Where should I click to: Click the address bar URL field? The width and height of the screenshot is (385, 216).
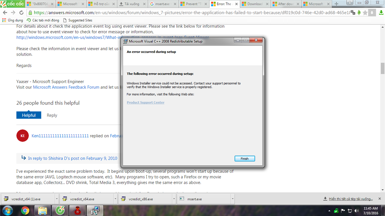coord(191,12)
